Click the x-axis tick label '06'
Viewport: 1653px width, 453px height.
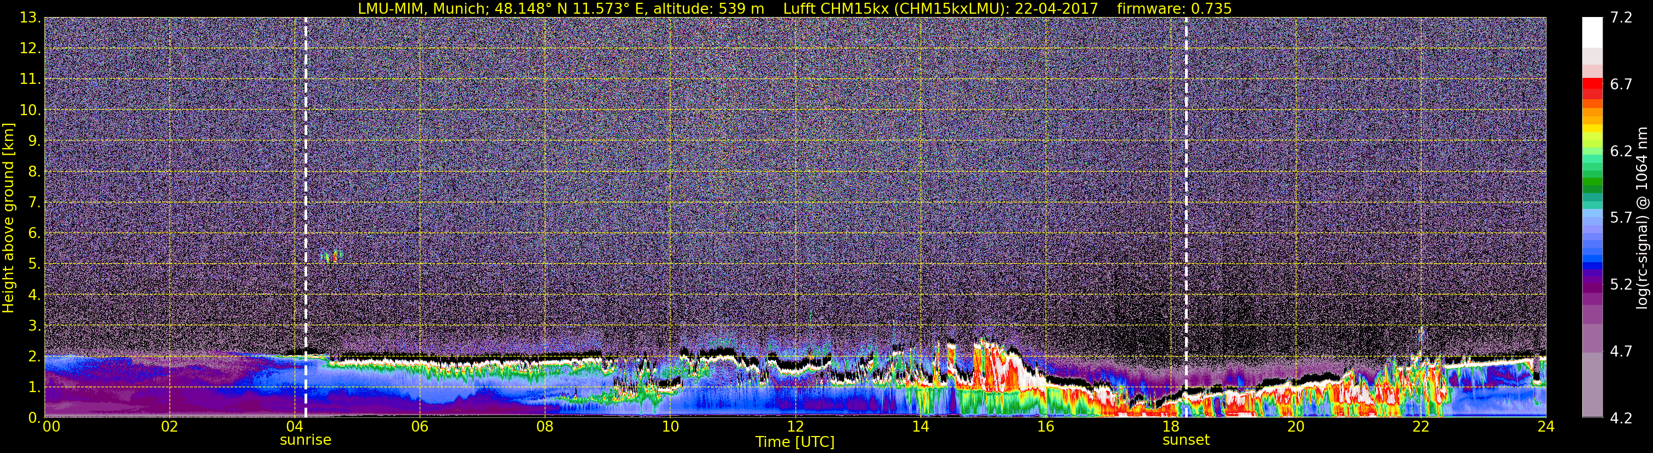(x=420, y=427)
